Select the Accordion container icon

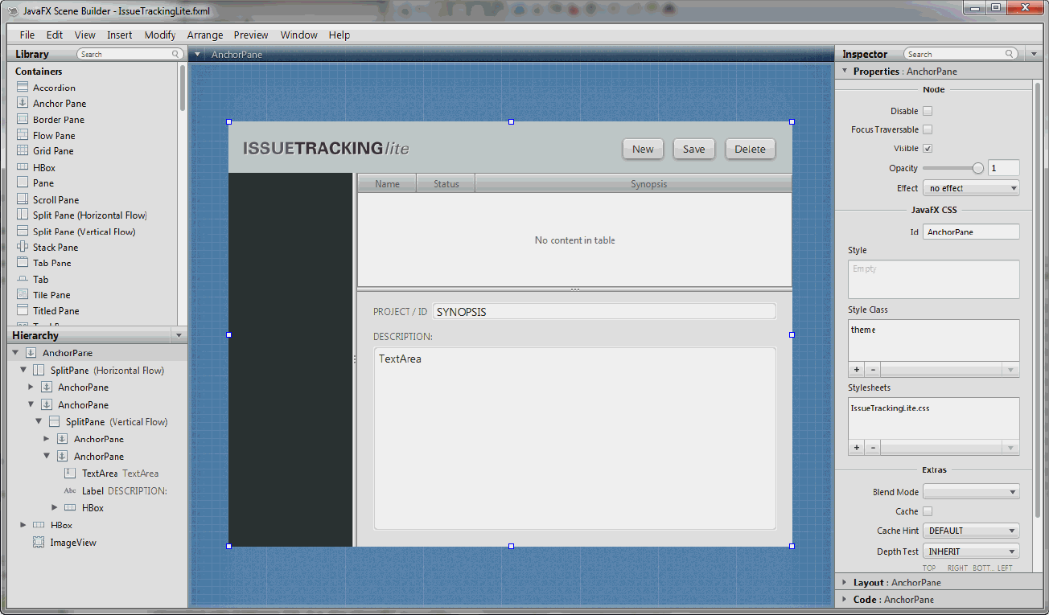(x=25, y=87)
